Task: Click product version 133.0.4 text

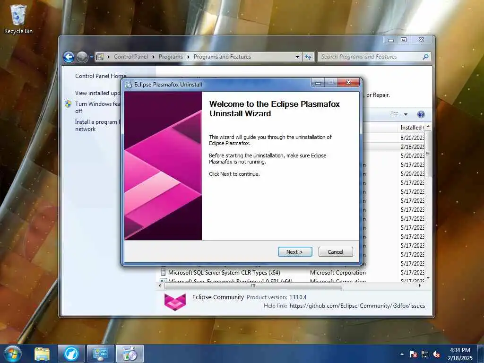Action: (x=298, y=297)
